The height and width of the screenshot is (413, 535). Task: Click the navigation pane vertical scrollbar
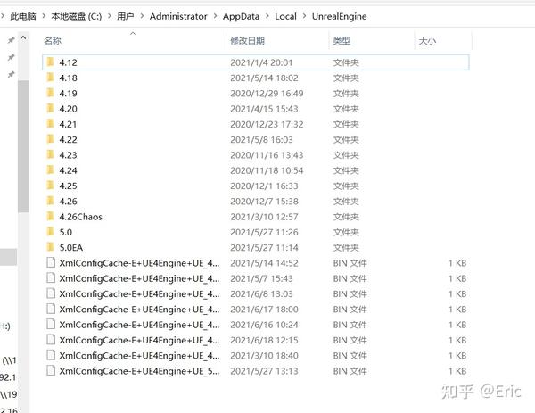(23, 147)
